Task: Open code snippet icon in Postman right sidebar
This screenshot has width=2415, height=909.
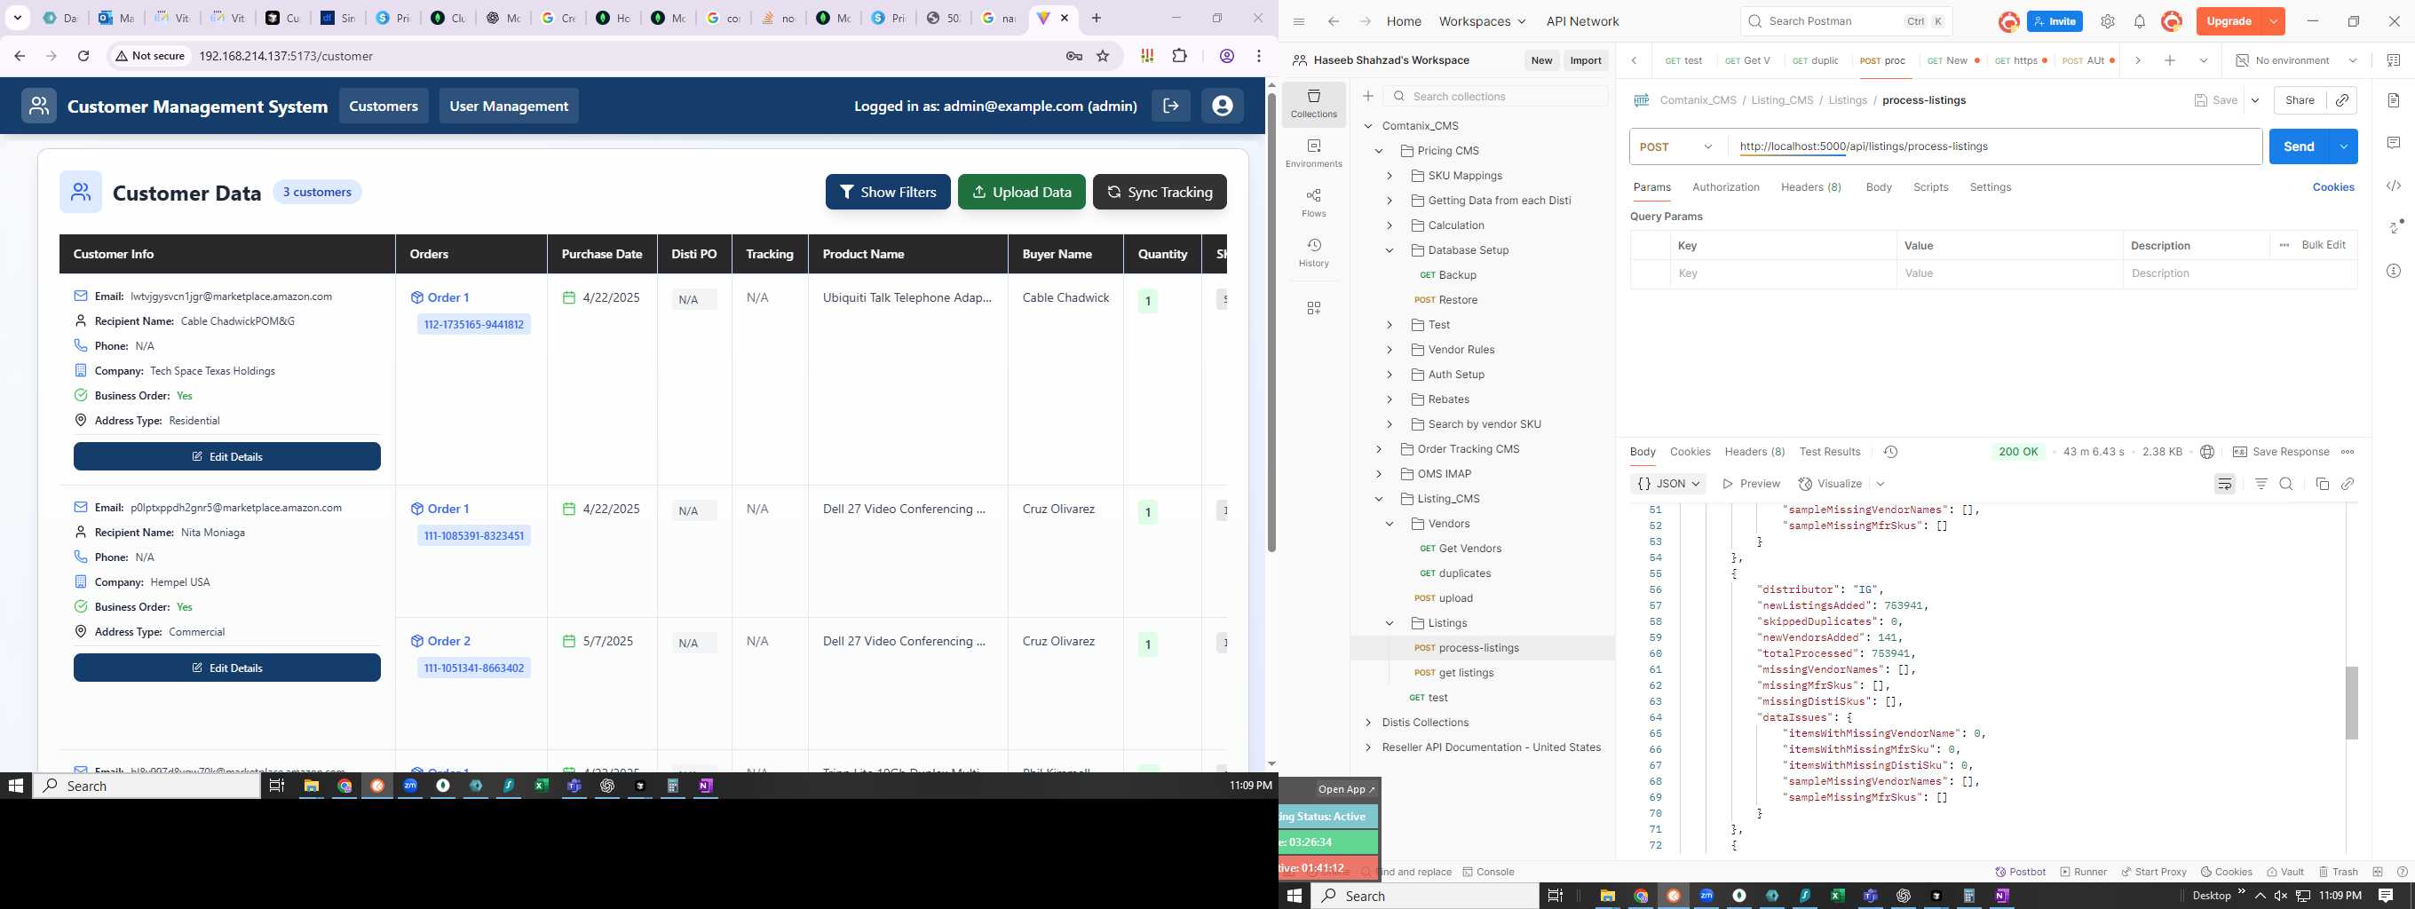Action: pyautogui.click(x=2394, y=186)
